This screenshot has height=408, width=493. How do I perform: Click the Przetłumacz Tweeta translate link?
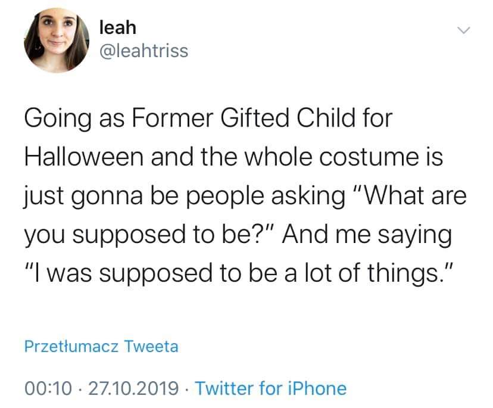(x=101, y=346)
